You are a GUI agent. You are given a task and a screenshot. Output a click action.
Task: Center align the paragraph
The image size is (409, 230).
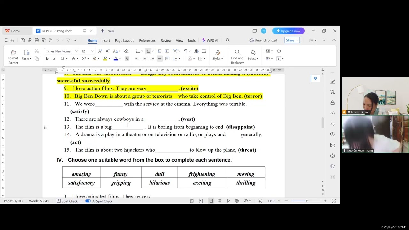click(x=144, y=58)
